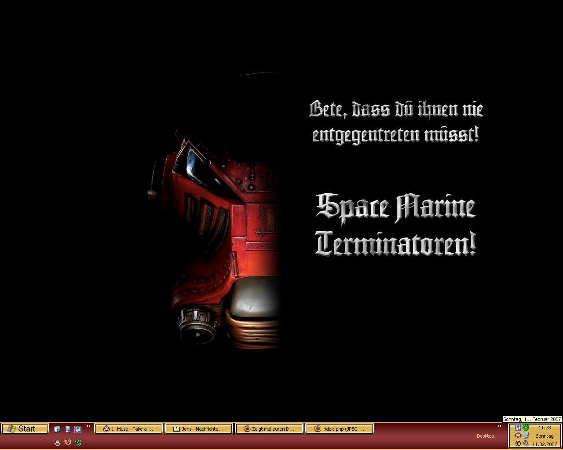Switch to 'index.php (JPEG-...' Firefox window
The width and height of the screenshot is (563, 450).
pyautogui.click(x=340, y=429)
